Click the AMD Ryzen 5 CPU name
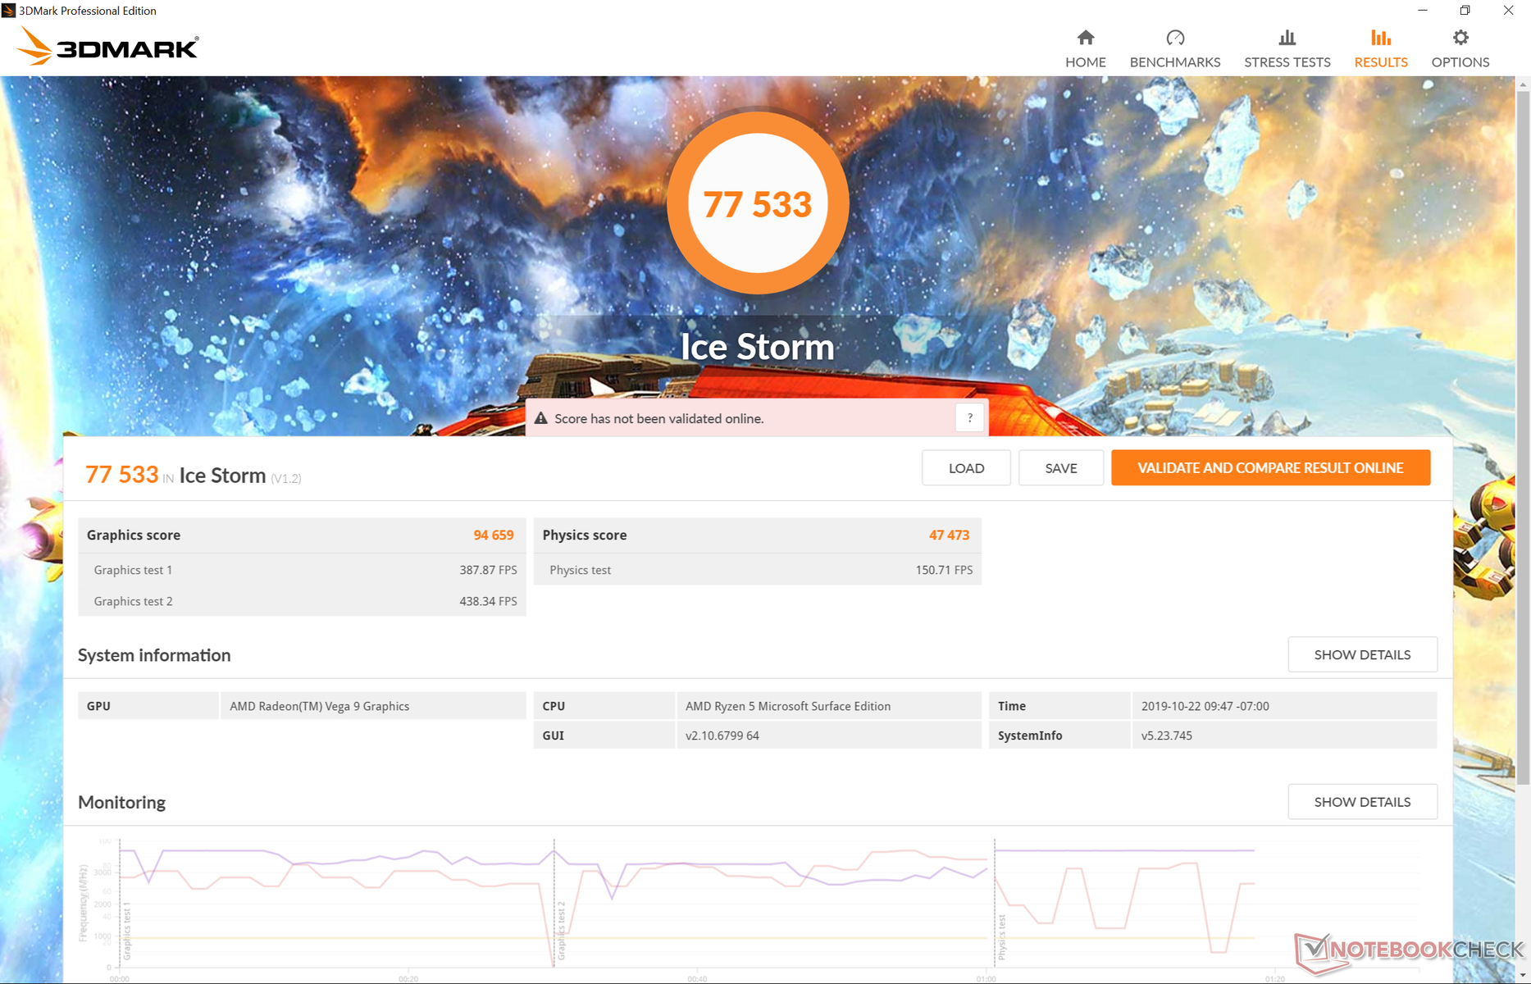Viewport: 1531px width, 984px height. (788, 706)
